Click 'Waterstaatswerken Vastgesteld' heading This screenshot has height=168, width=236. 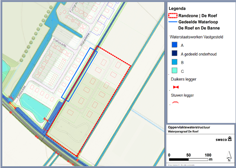[197, 37]
